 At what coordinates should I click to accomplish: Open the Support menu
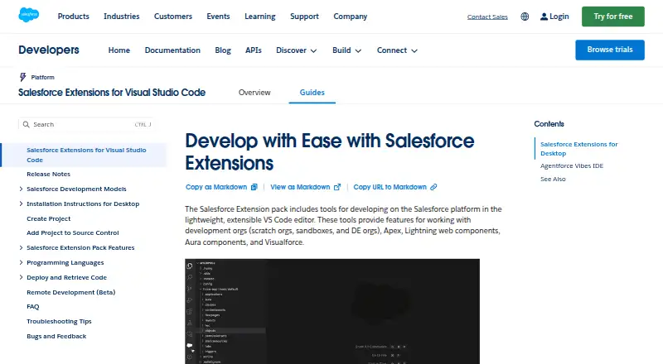(304, 17)
